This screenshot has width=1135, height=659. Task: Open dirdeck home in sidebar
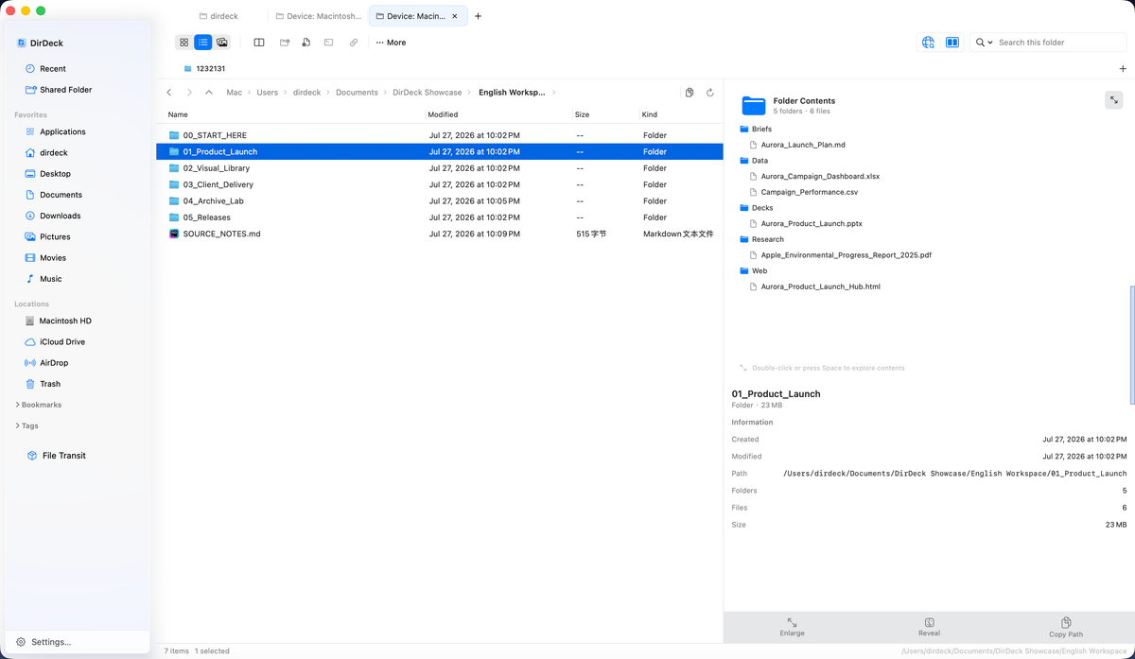tap(53, 153)
